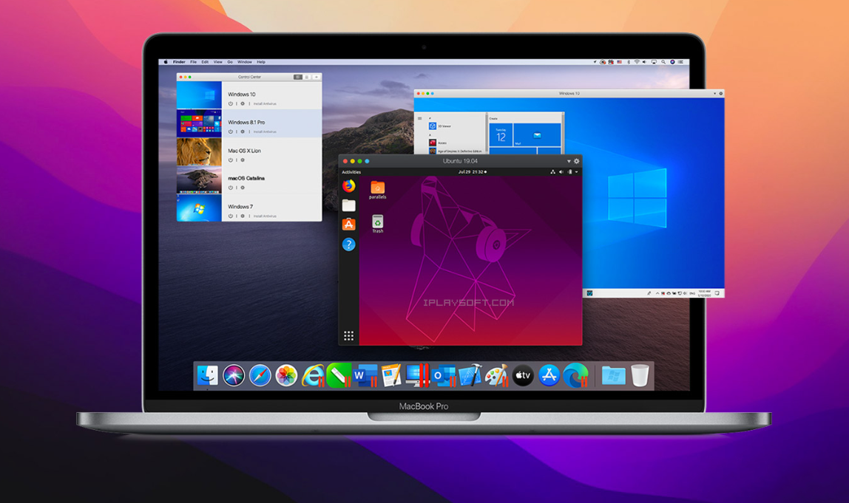This screenshot has width=849, height=503.
Task: Launch Firefox in the Ubuntu dock
Action: (x=349, y=186)
